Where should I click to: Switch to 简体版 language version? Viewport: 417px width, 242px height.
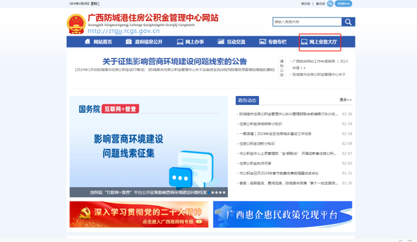click(306, 4)
